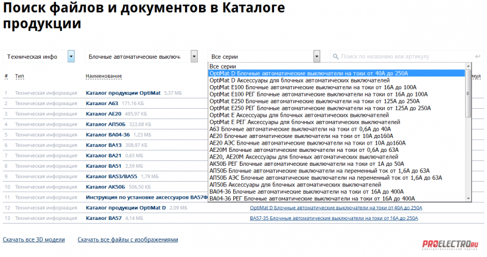Select Все серии option in list
487x257 pixels.
(337, 66)
